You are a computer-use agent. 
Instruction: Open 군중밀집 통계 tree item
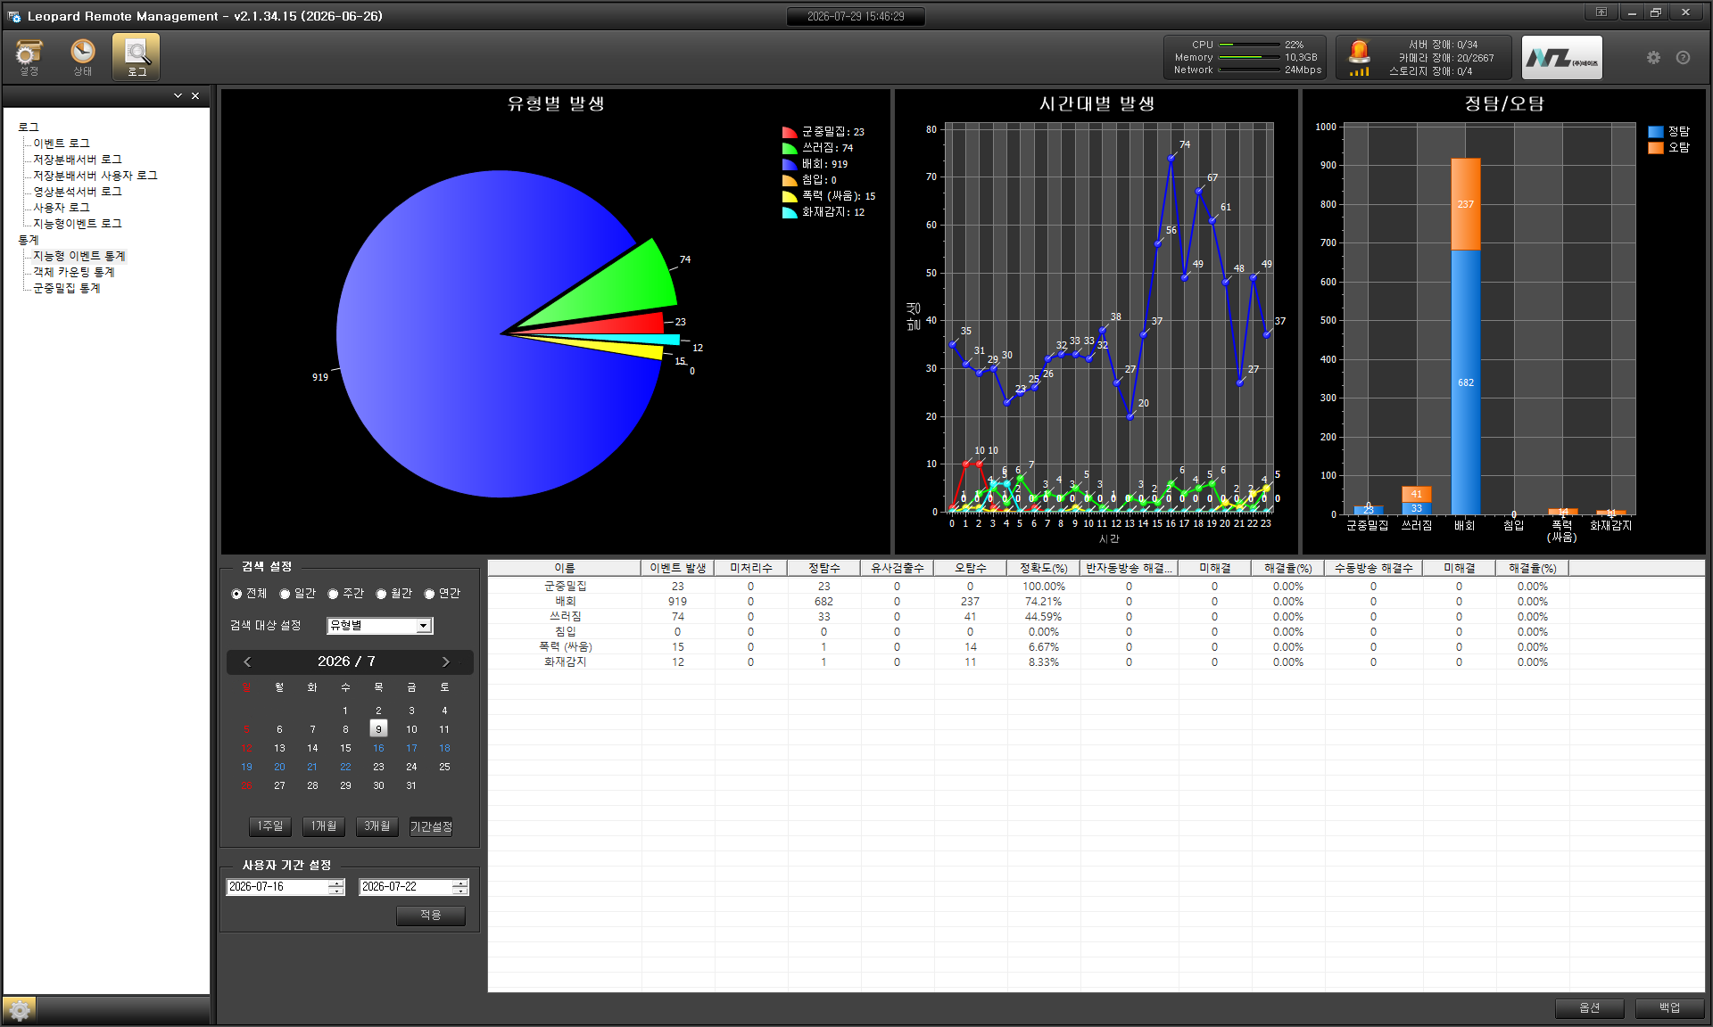[x=67, y=288]
